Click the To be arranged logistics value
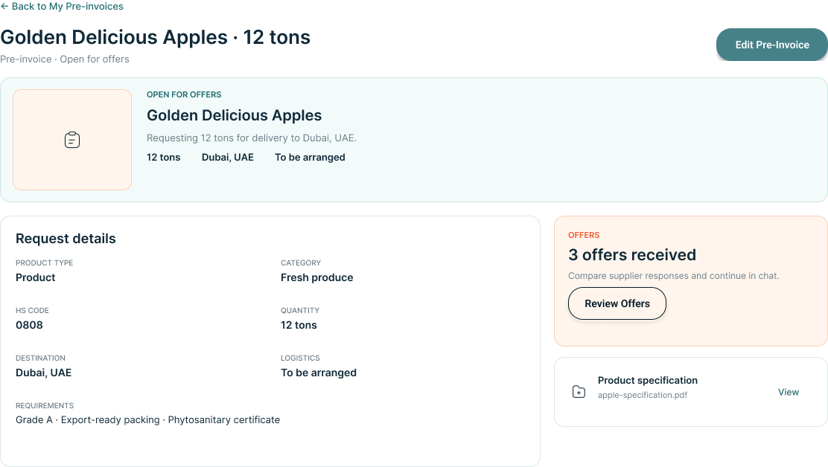The image size is (828, 467). pos(319,373)
